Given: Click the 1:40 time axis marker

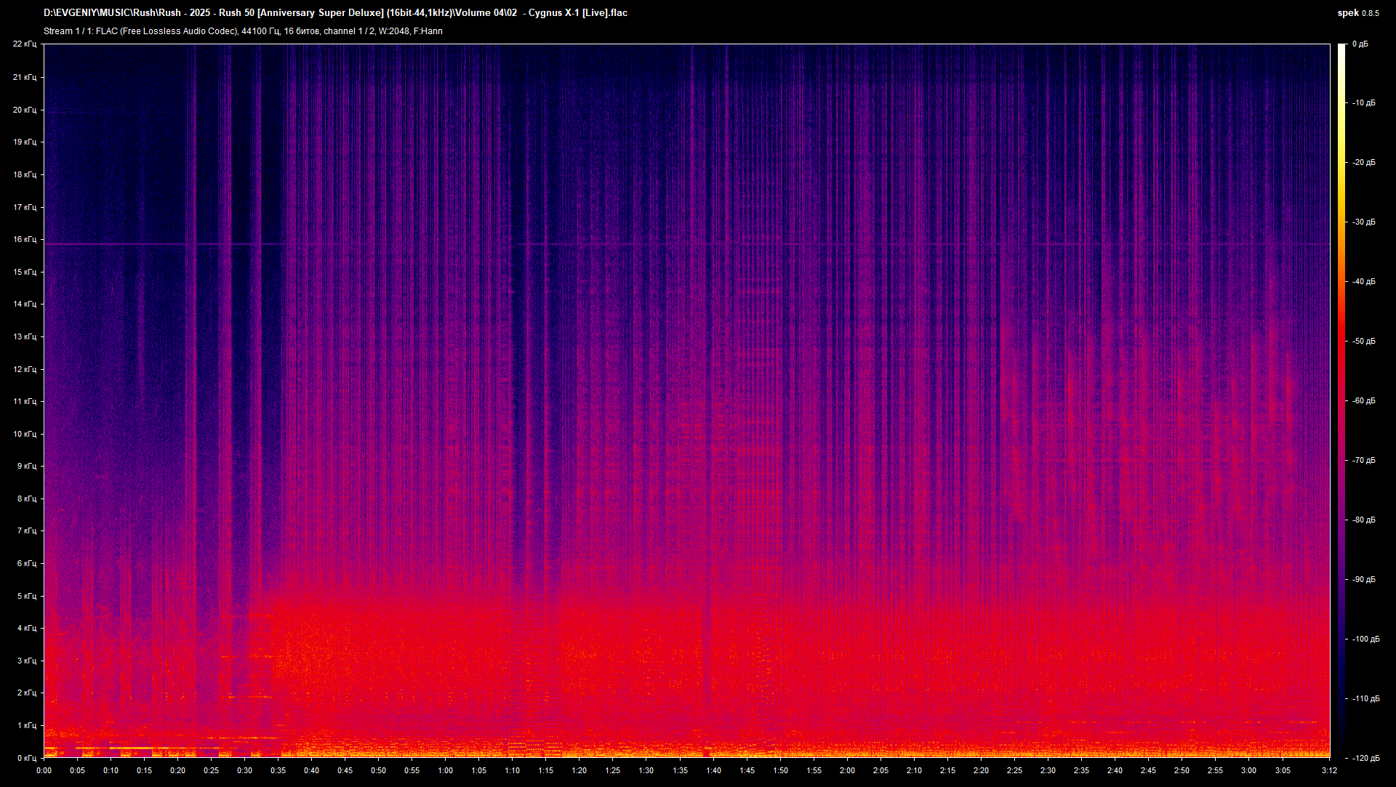Looking at the screenshot, I should [x=713, y=770].
